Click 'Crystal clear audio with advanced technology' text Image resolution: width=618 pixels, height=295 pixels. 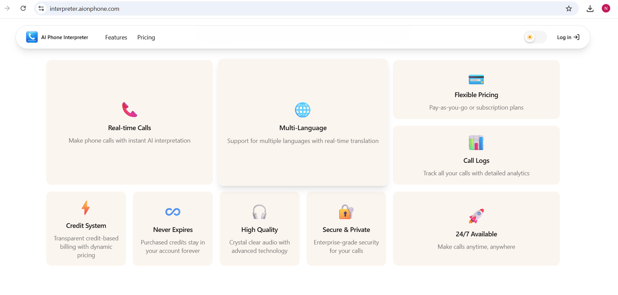click(259, 246)
